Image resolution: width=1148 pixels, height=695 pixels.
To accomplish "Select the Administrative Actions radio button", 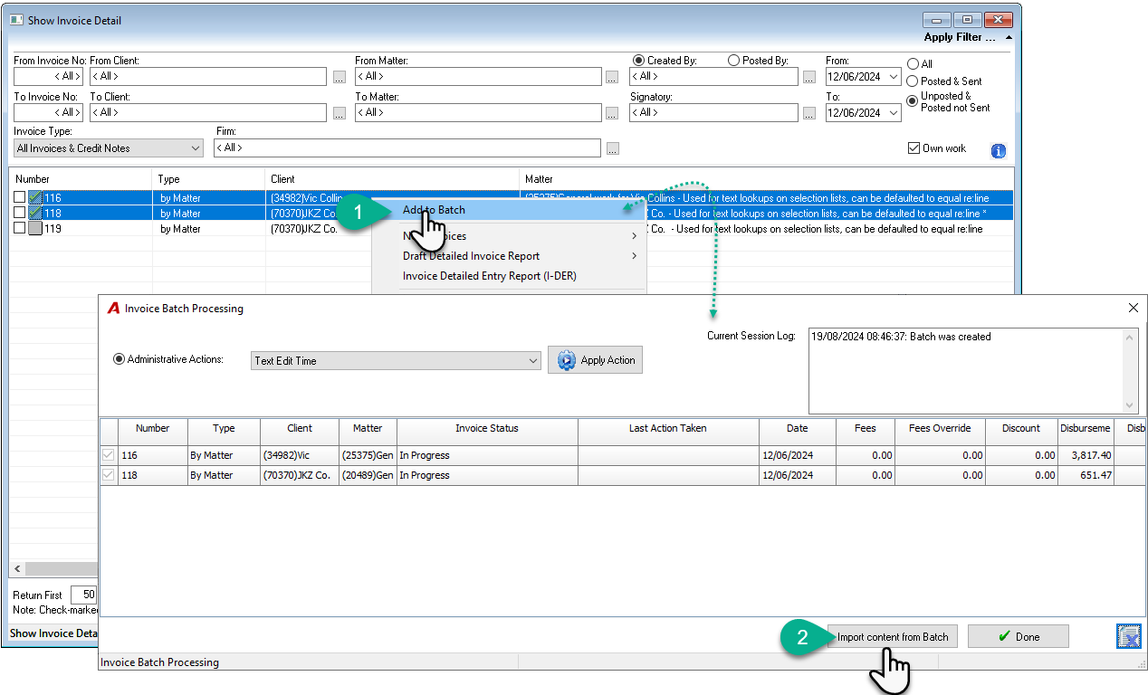I will click(x=119, y=359).
